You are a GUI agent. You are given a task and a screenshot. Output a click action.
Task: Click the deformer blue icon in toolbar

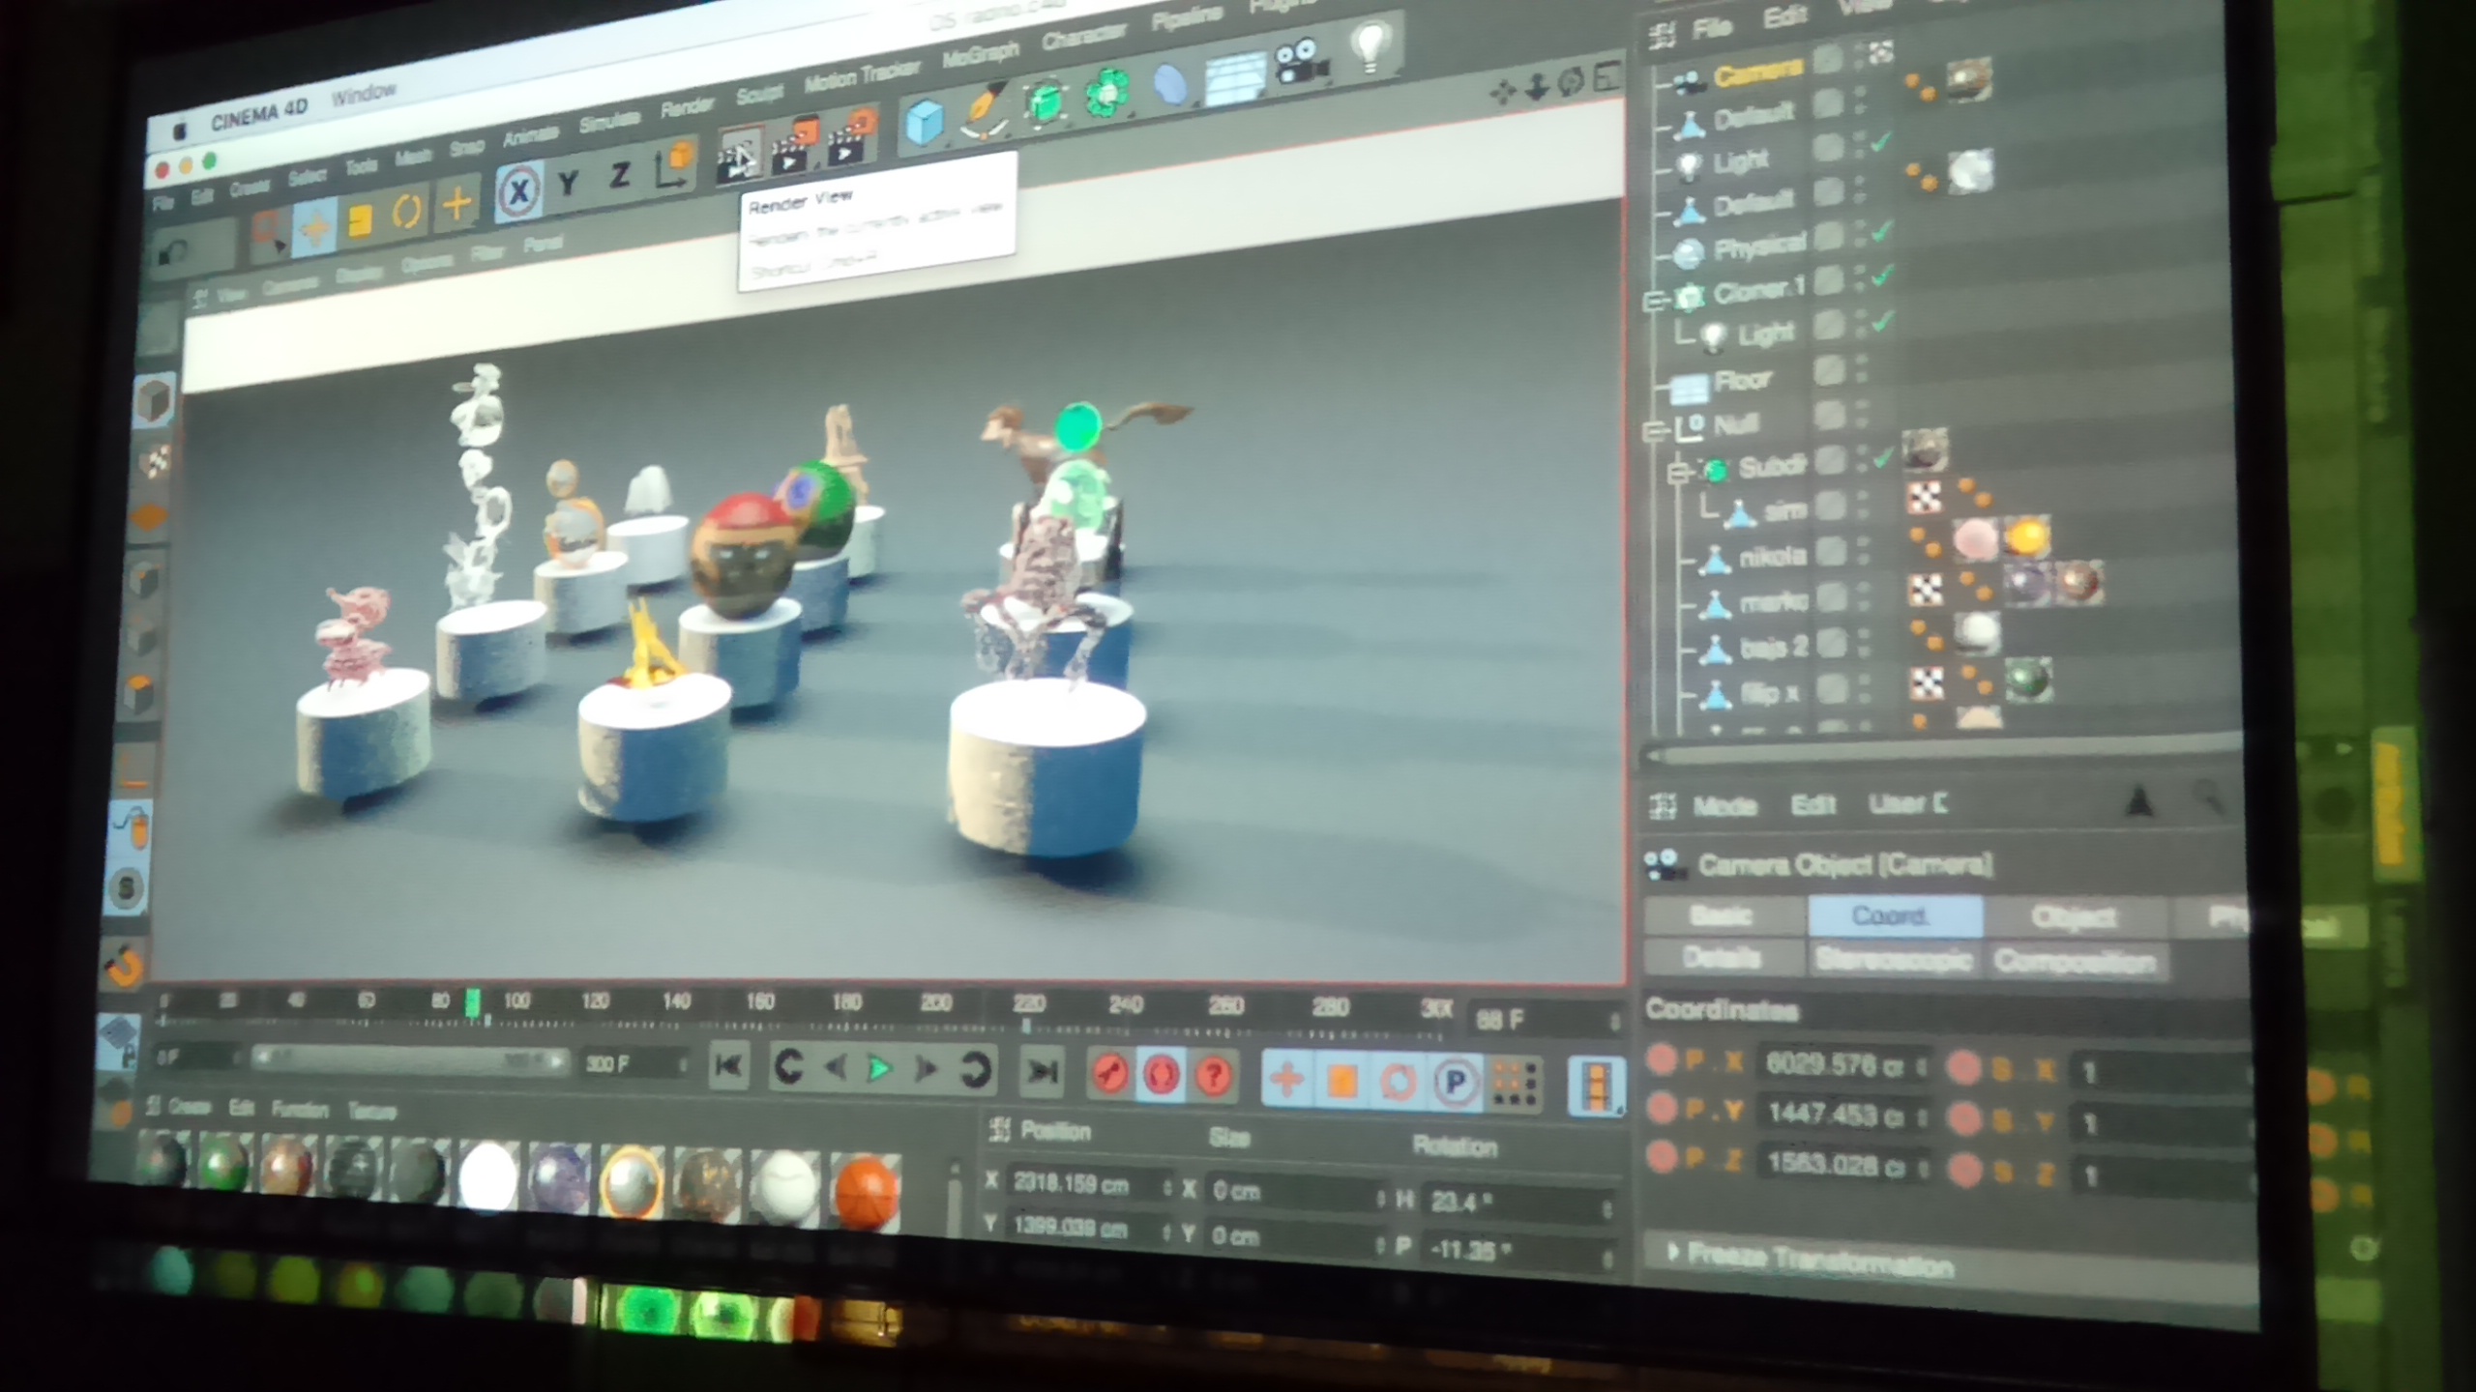pos(1169,84)
